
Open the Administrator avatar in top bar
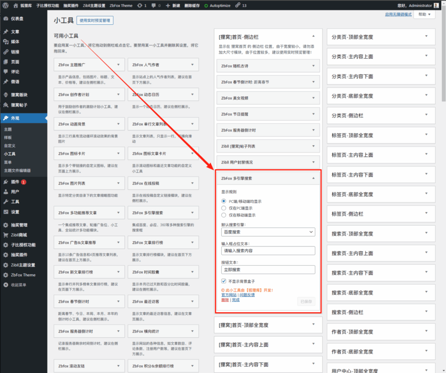[436, 5]
